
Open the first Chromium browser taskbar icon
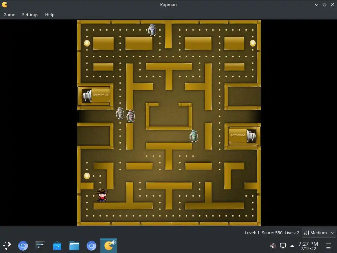coord(23,246)
